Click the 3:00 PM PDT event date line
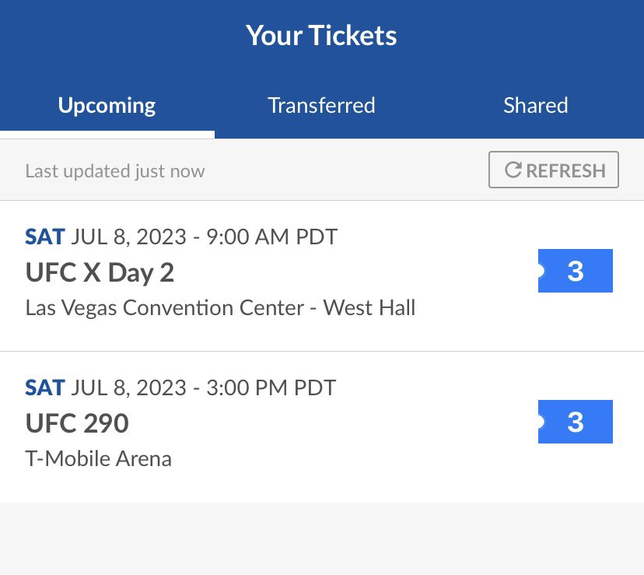644x575 pixels. [180, 388]
